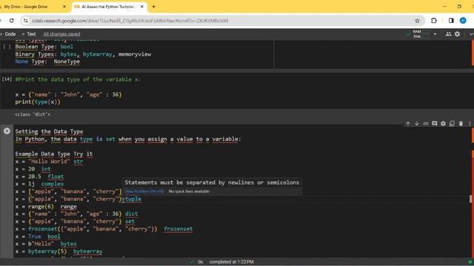Screen dimensions: 474x266
Task: Click the 'completed at 1:22 PM' status text
Action: 231,262
